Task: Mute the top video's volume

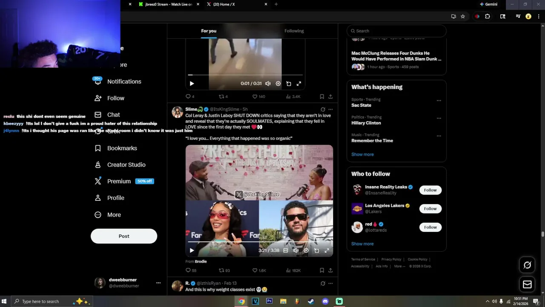Action: (268, 84)
